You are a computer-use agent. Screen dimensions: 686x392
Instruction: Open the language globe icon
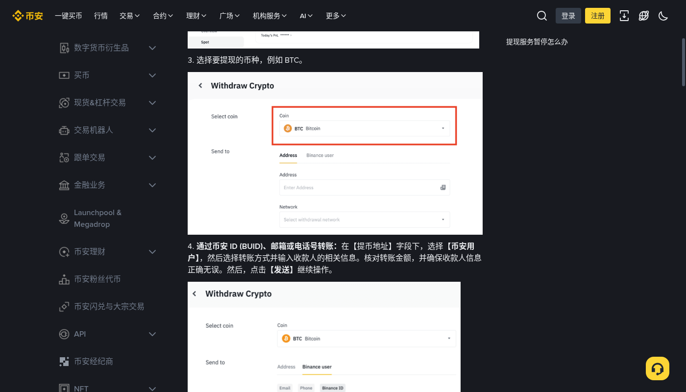644,16
